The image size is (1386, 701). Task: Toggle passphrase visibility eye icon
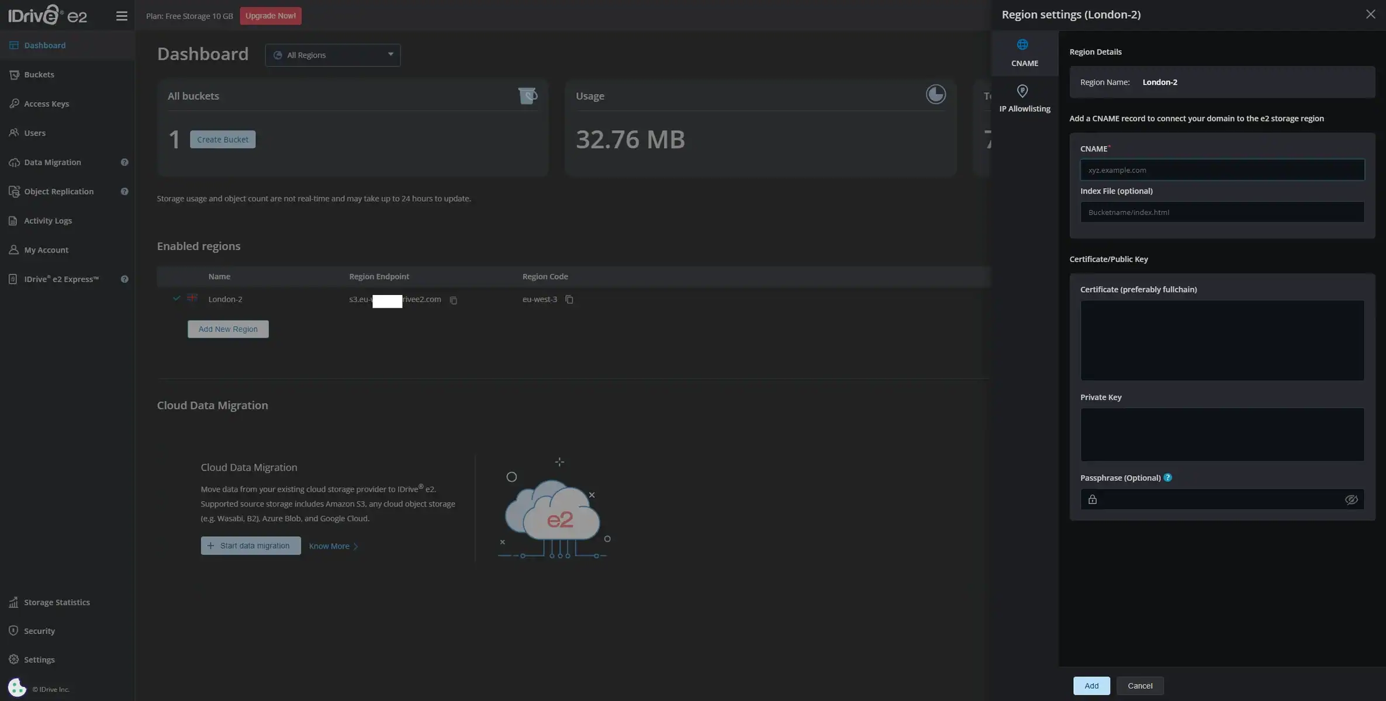click(x=1351, y=499)
